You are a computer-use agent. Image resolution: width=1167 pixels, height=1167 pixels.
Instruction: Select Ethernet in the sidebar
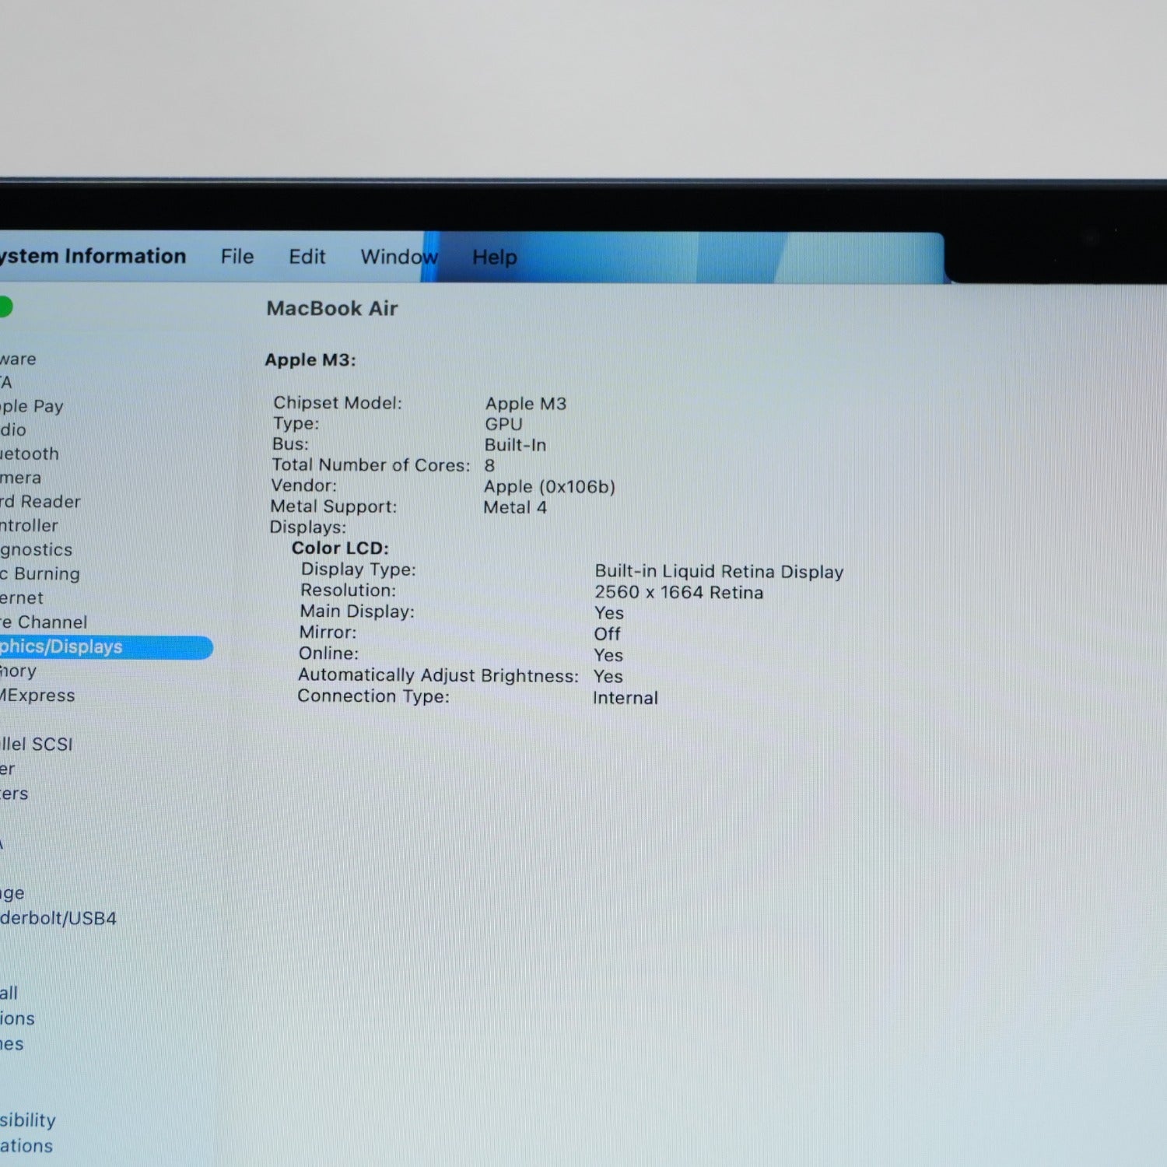pos(22,598)
